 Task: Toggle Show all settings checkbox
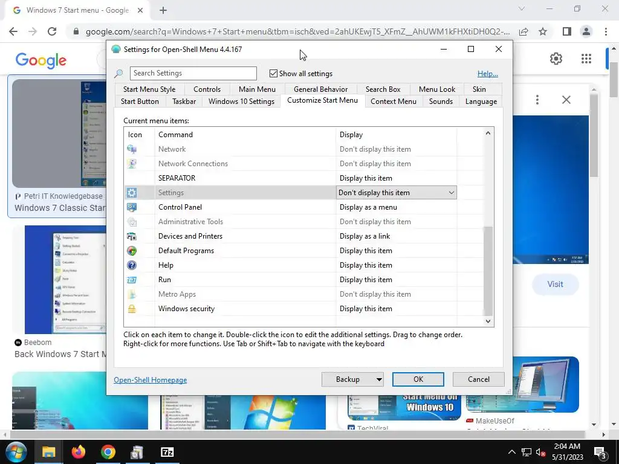(273, 73)
